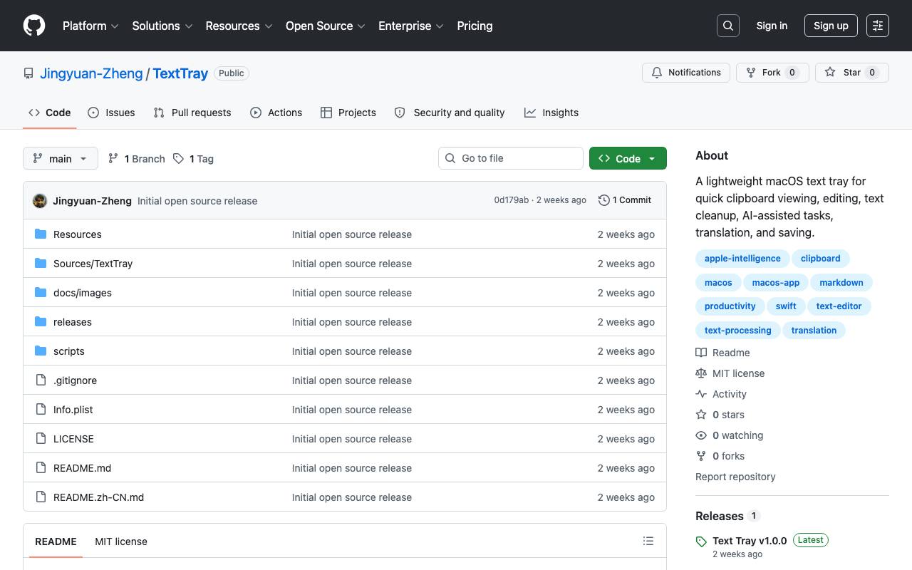Click the release tag icon beside Text Tray v1.0.0
Screen dimensions: 912x570
tap(702, 541)
